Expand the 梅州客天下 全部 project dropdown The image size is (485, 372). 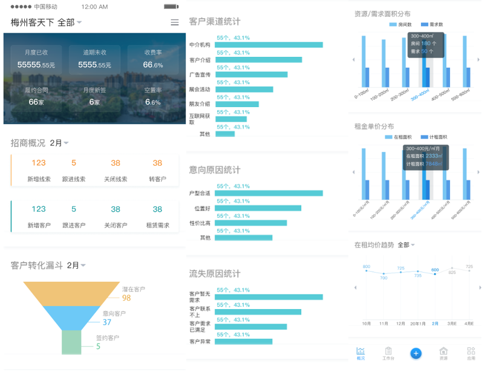pos(47,22)
